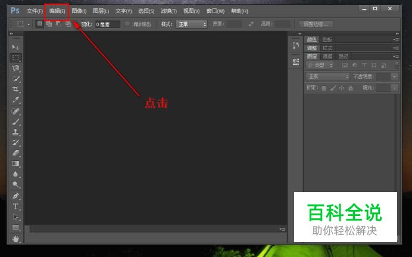Image resolution: width=412 pixels, height=257 pixels.
Task: Open the layer blend mode 正常 dropdown
Action: [328, 76]
